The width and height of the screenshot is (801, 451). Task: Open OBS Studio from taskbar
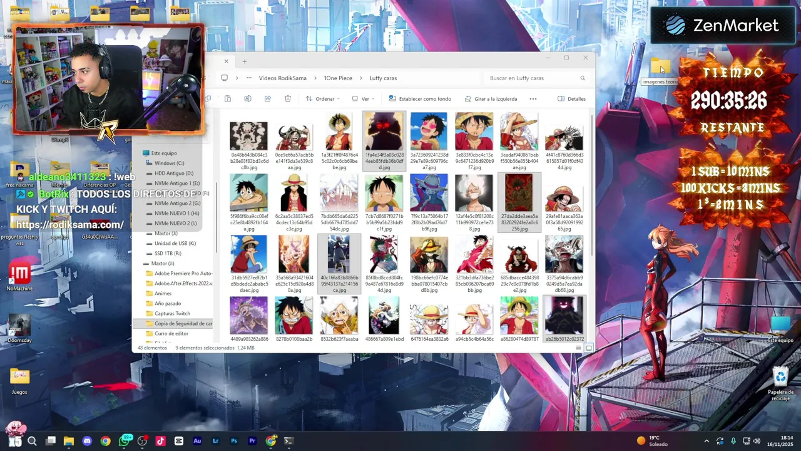(x=142, y=441)
